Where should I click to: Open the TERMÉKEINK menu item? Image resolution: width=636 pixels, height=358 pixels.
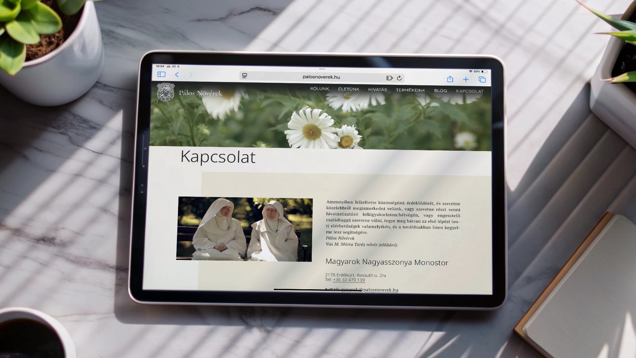pos(411,90)
